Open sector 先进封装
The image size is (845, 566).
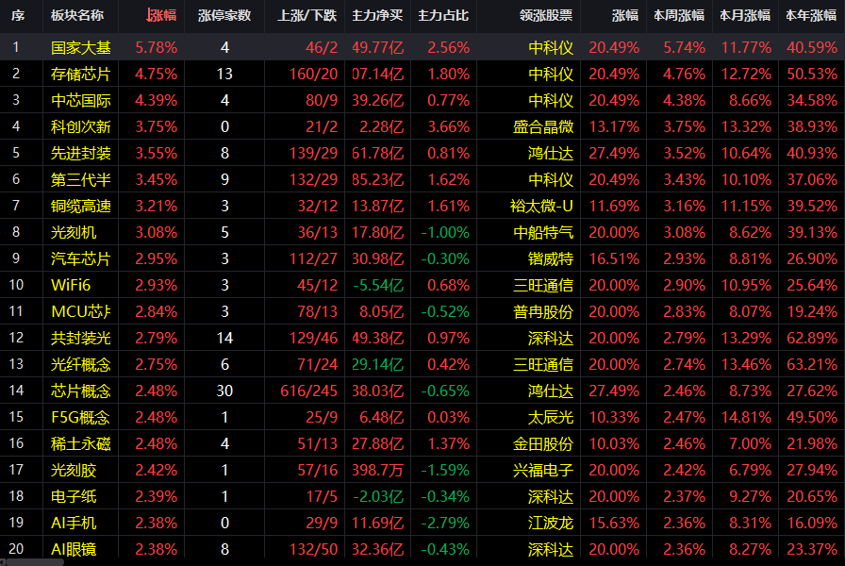tap(81, 153)
